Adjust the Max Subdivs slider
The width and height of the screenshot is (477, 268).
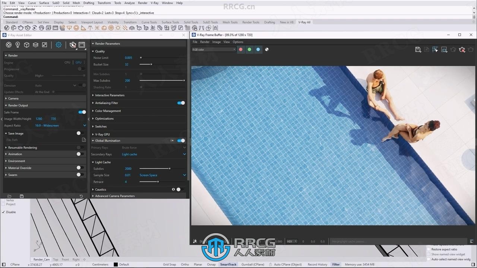tap(162, 80)
